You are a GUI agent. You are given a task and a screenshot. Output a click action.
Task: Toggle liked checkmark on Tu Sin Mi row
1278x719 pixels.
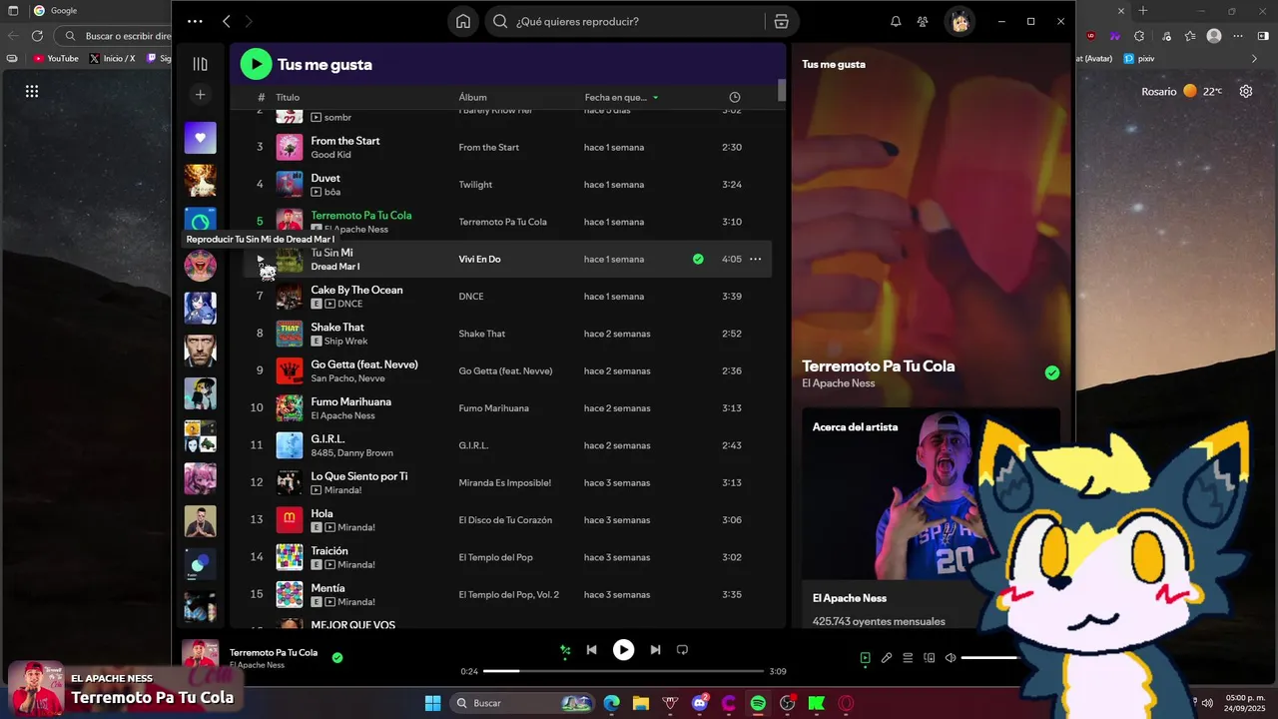click(x=698, y=259)
